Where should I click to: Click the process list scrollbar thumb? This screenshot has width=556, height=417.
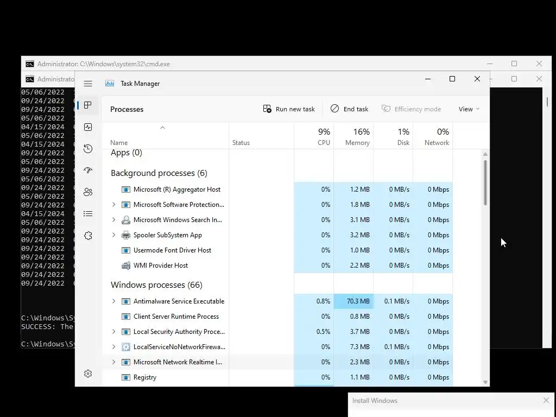click(485, 182)
